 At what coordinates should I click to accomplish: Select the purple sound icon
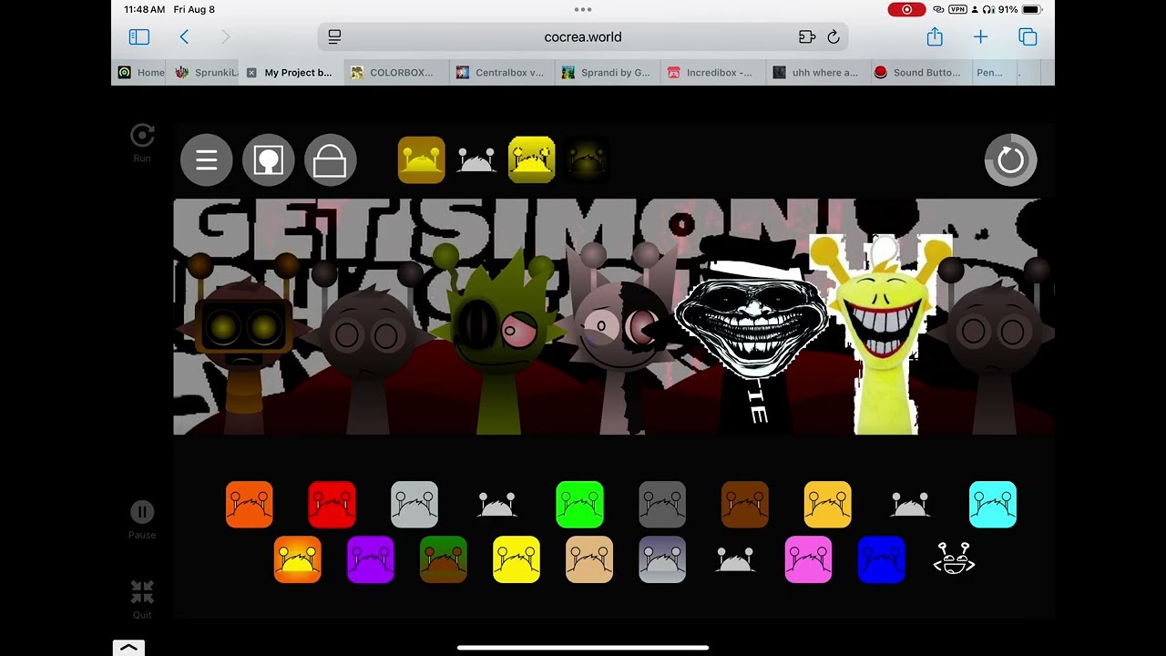pyautogui.click(x=371, y=559)
